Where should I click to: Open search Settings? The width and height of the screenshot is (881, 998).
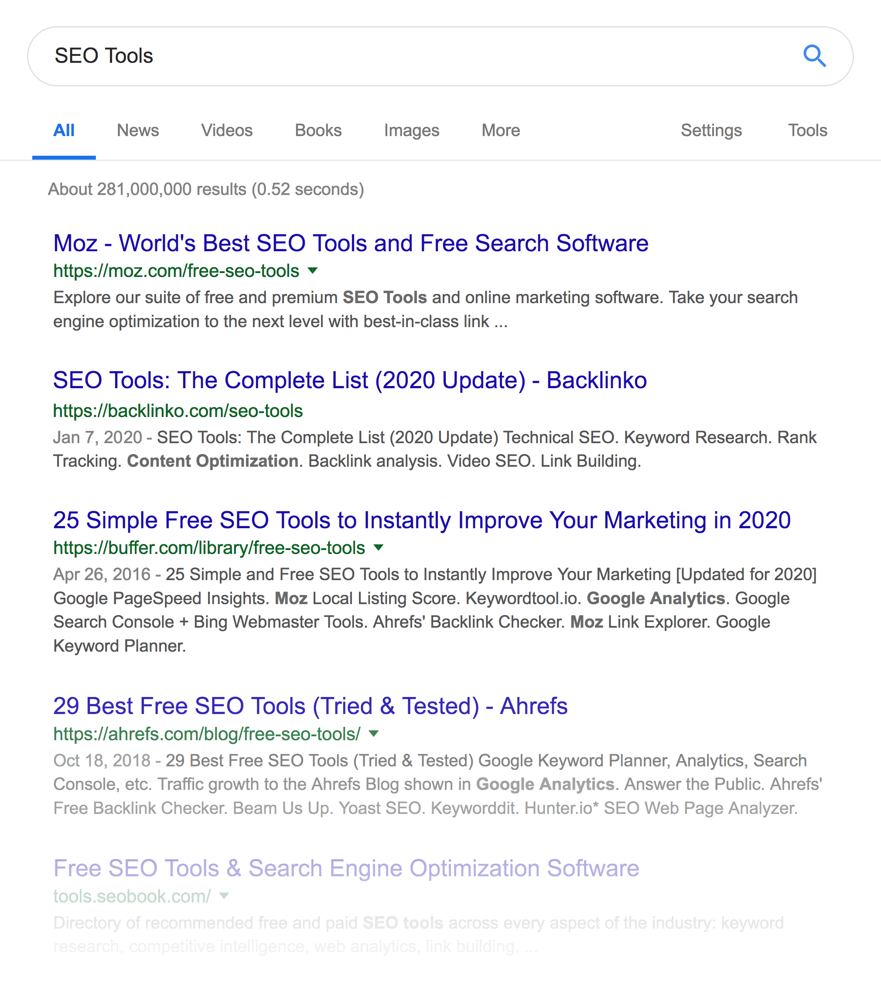point(711,131)
